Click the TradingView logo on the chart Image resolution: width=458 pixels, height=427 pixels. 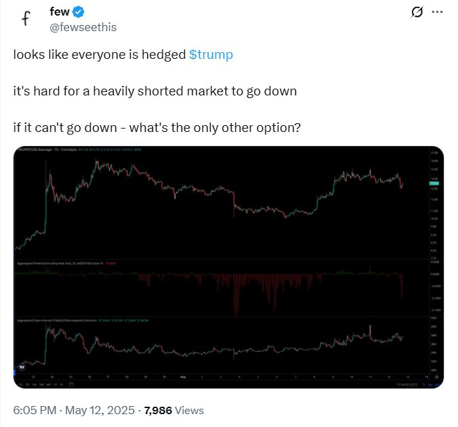click(22, 367)
